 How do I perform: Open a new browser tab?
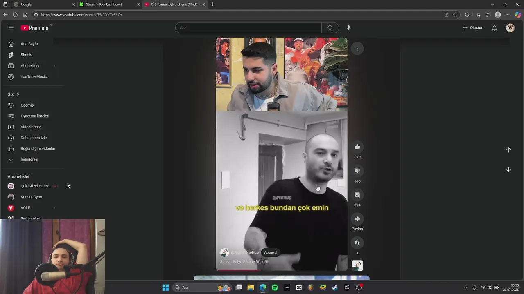click(x=212, y=4)
